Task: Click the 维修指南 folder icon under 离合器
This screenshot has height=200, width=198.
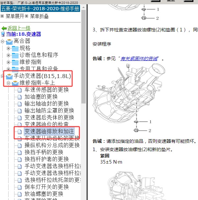Action: tap(15, 62)
